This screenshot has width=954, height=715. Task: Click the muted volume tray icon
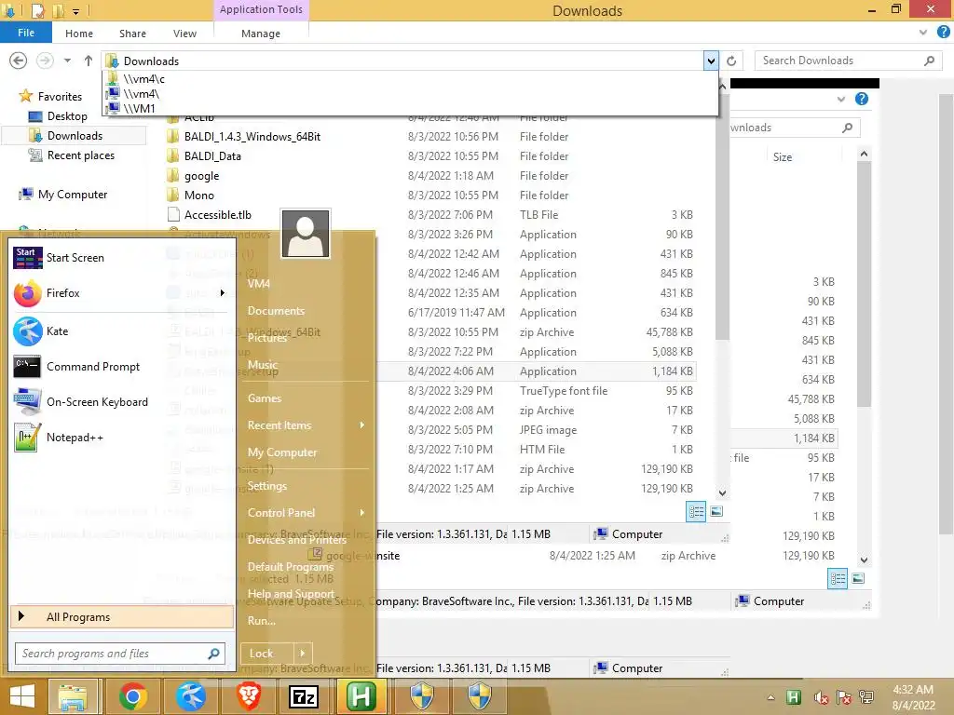tap(821, 697)
